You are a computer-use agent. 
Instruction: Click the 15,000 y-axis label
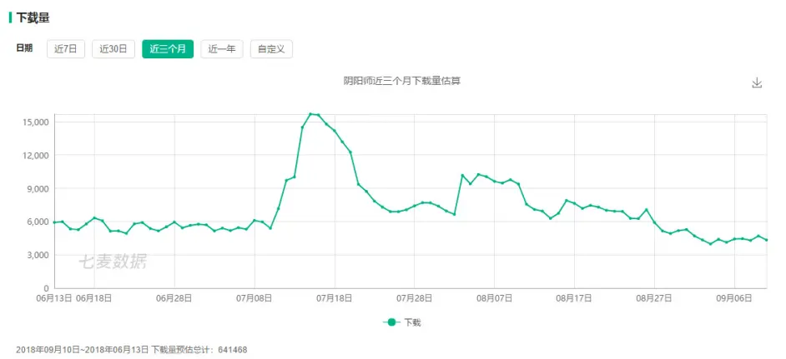(34, 122)
